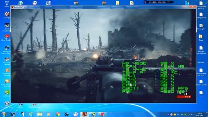The width and height of the screenshot is (208, 117).
Task: Open the yellow folder icon on top row
Action: pyautogui.click(x=117, y=3)
